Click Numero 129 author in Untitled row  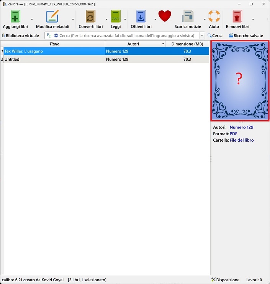tap(117, 59)
